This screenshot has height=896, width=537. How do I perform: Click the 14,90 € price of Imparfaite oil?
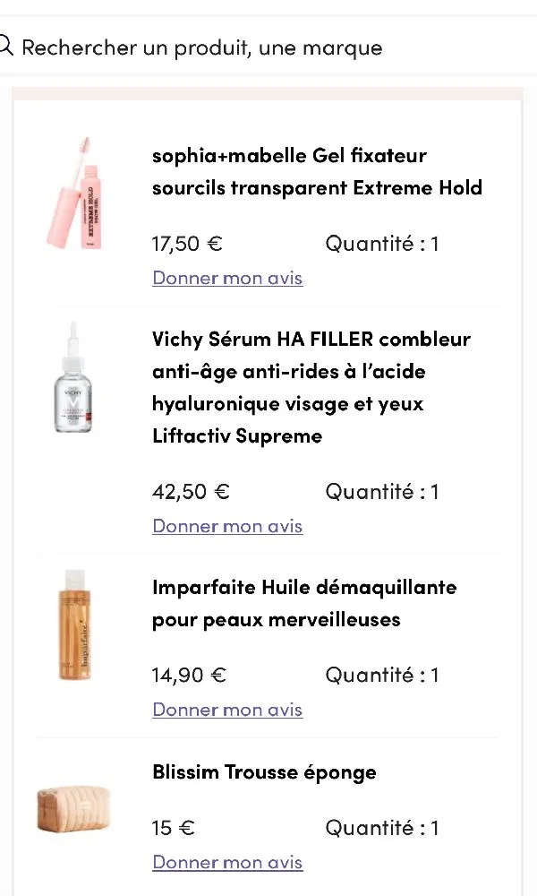(189, 675)
